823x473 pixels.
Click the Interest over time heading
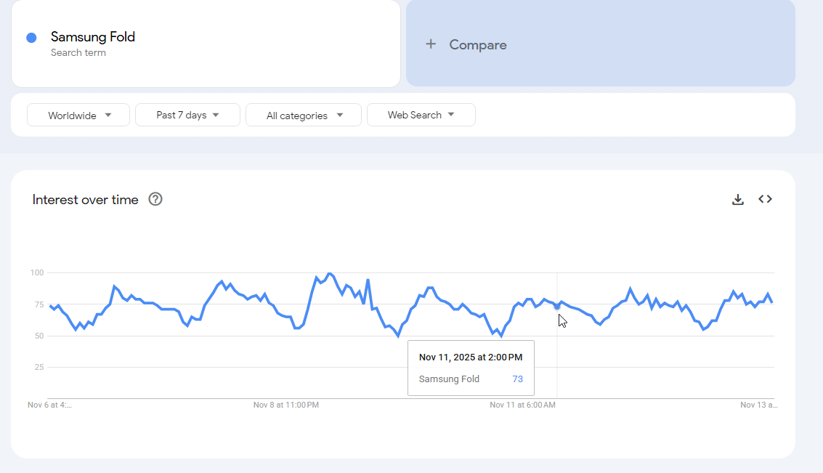click(86, 200)
